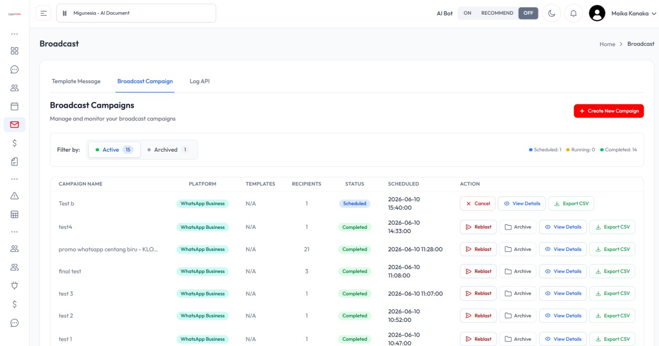Open the warning triangle icon in sidebar

(x=15, y=196)
